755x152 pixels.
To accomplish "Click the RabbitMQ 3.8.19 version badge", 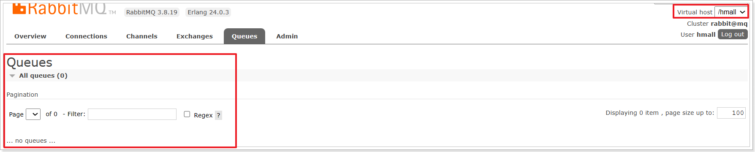I will (152, 12).
